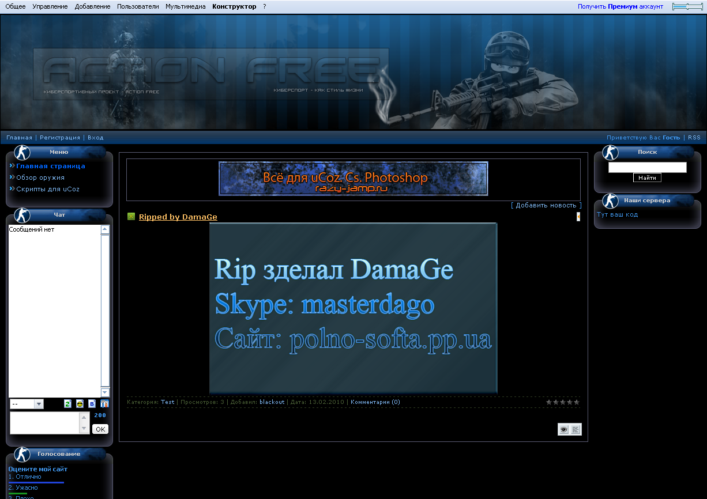Screen dimensions: 707x499
Task: Click the Counter-Strike icon on Меню block
Action: pyautogui.click(x=22, y=153)
